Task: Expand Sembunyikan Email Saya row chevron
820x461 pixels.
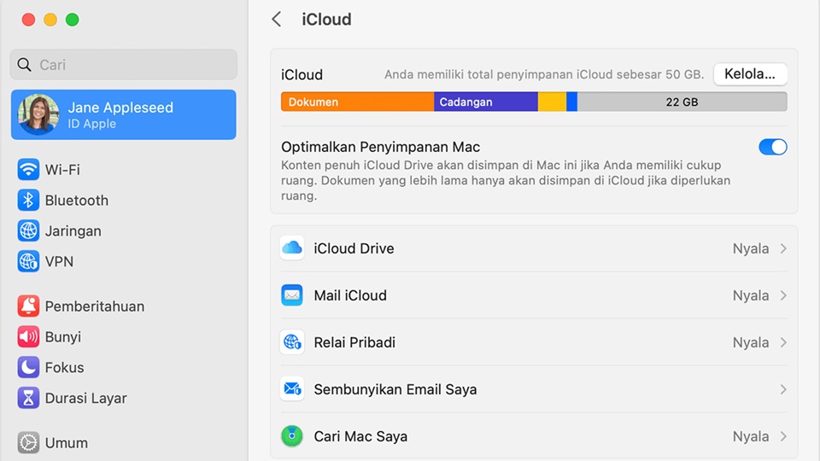Action: tap(783, 389)
